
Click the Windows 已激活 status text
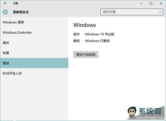click(x=97, y=41)
